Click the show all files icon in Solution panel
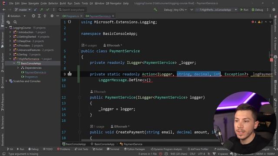Image resolution: width=278 pixels, height=156 pixels. pyautogui.click(x=8, y=22)
